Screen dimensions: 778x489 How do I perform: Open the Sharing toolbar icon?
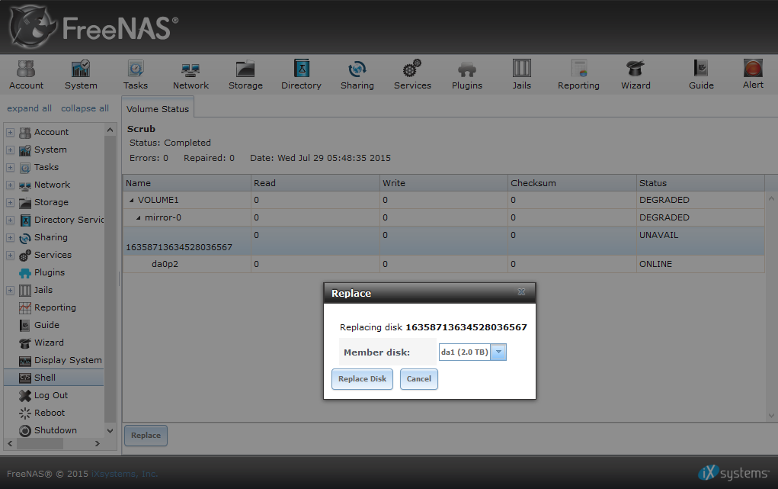(357, 75)
